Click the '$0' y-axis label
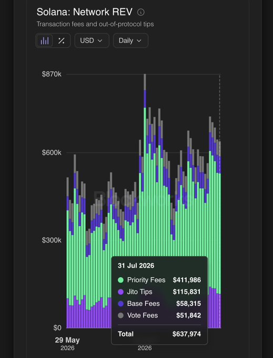Viewport: 273px width, 358px height. coord(57,328)
